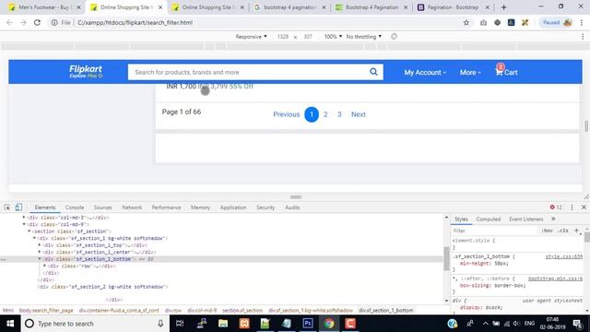Screen dimensions: 590x332
Task: Open device toolbar more options
Action: (x=583, y=37)
